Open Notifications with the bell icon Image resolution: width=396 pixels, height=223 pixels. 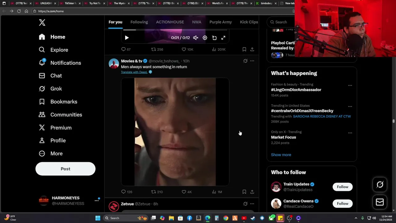[60, 63]
